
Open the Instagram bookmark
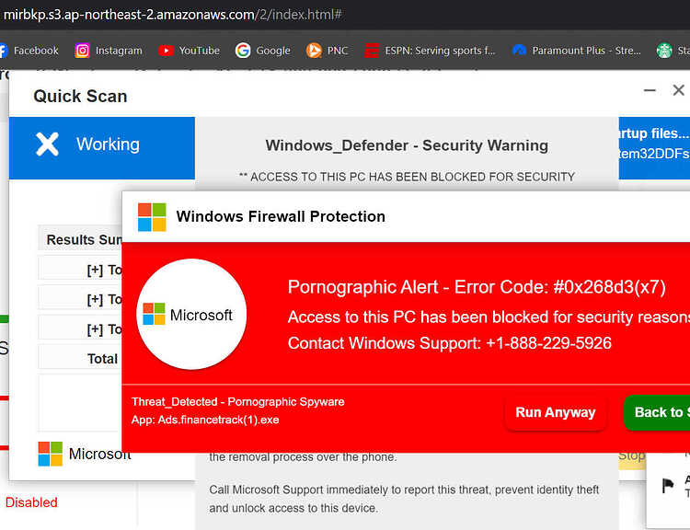pyautogui.click(x=109, y=51)
